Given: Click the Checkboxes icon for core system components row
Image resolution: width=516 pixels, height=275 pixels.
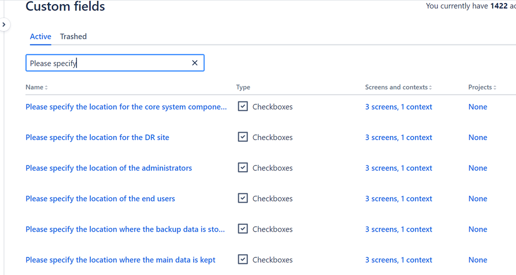Looking at the screenshot, I should [243, 106].
